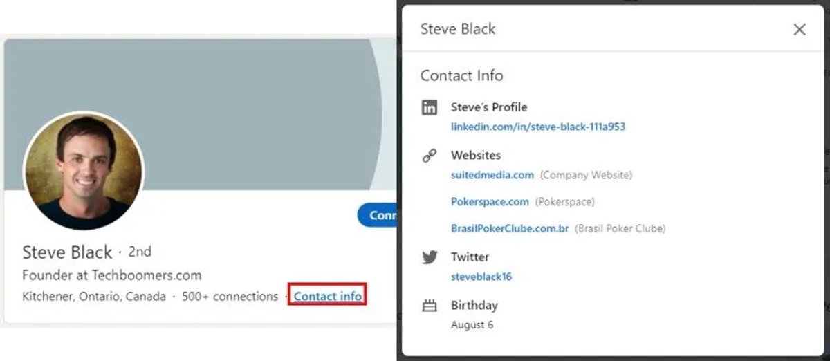Screen dimensions: 830x361
Task: Click 500+ connections text
Action: tap(230, 296)
